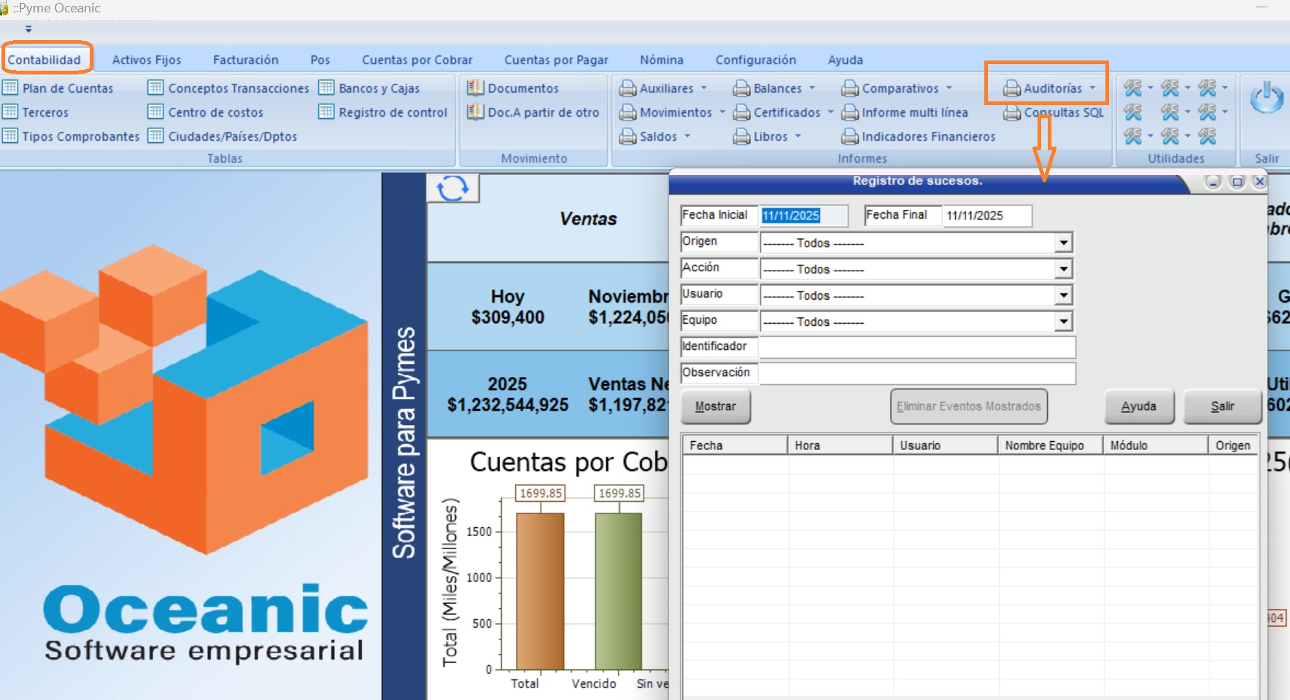Switch to the Facturación tab
The height and width of the screenshot is (700, 1290).
(245, 60)
